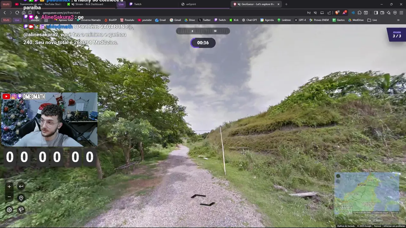Open the Linktree bookmark
Screen dimensions: 406x228
(284, 20)
